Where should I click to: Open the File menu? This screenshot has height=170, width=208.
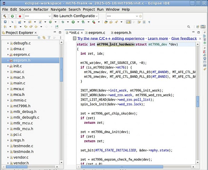point(5,10)
